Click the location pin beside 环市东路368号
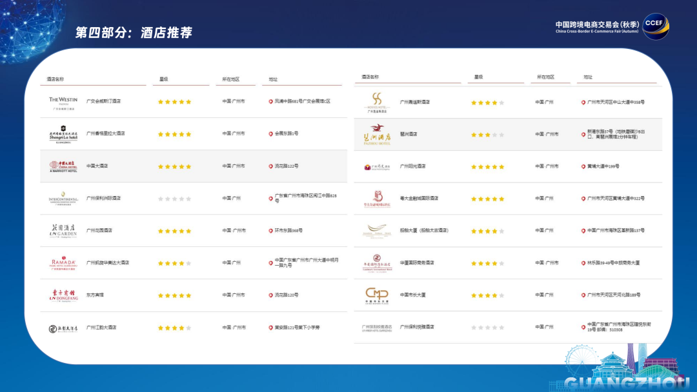The image size is (697, 392). [270, 231]
